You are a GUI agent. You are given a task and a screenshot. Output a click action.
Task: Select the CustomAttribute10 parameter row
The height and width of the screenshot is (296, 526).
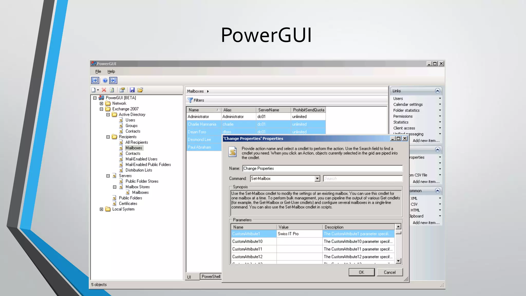(313, 242)
